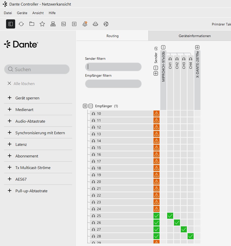Open the folder (load preset) icon

pyautogui.click(x=32, y=24)
